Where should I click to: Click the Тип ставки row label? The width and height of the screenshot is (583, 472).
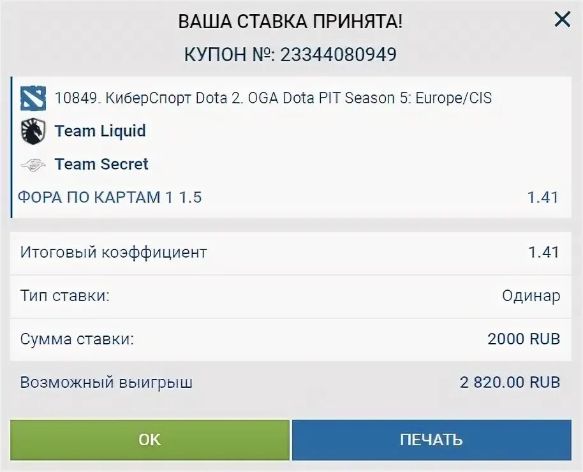pos(65,296)
